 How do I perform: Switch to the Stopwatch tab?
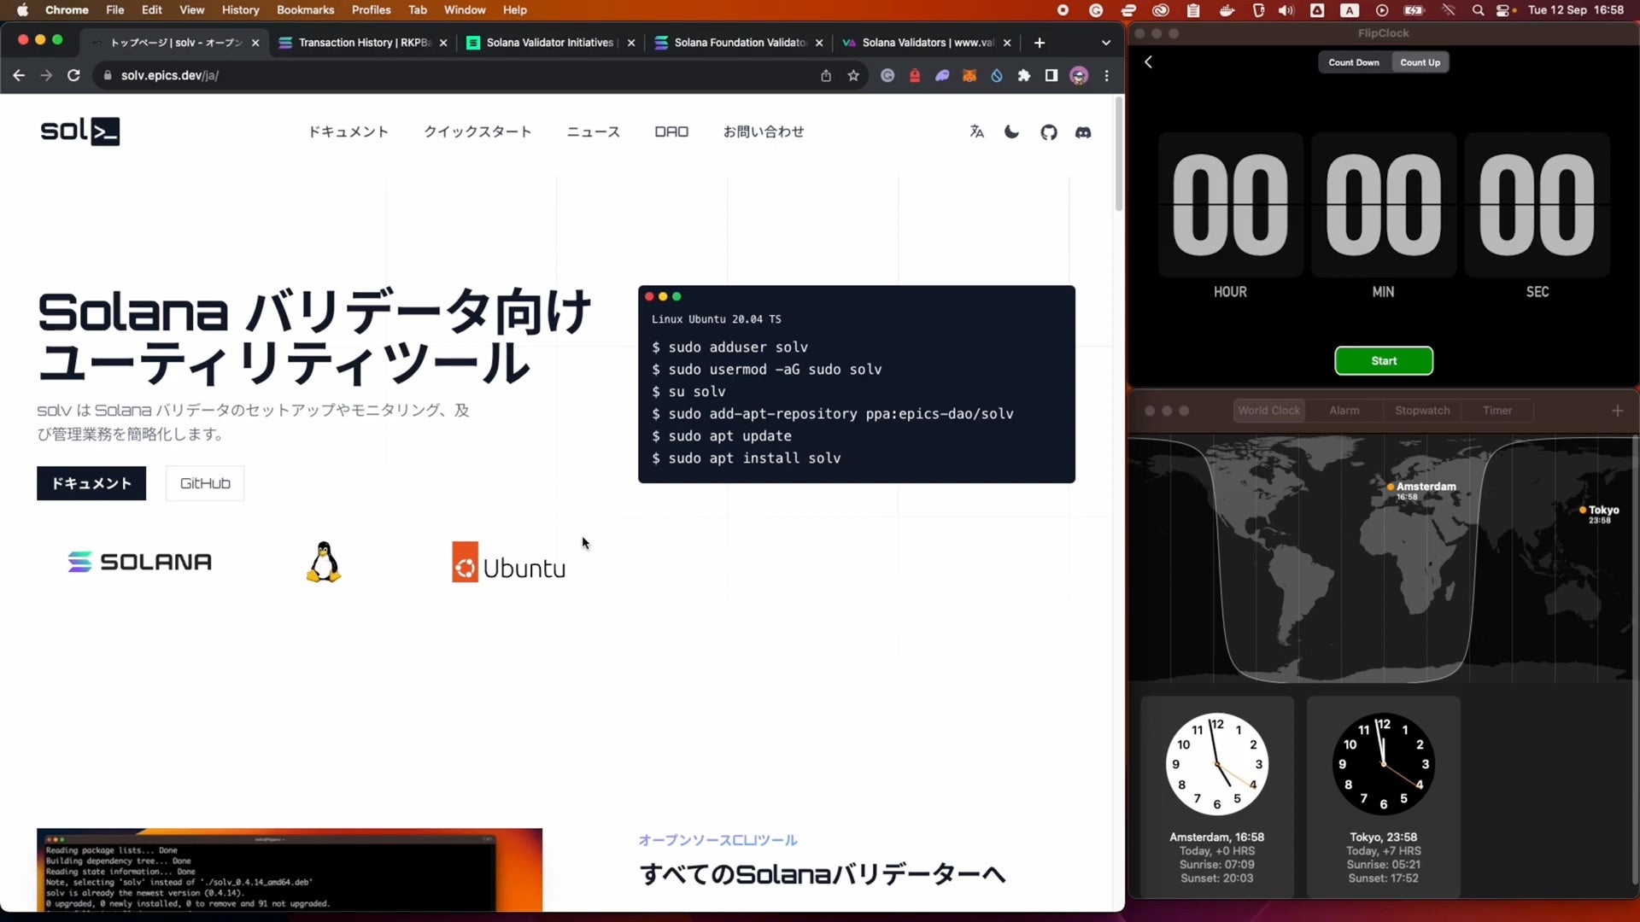[1422, 411]
